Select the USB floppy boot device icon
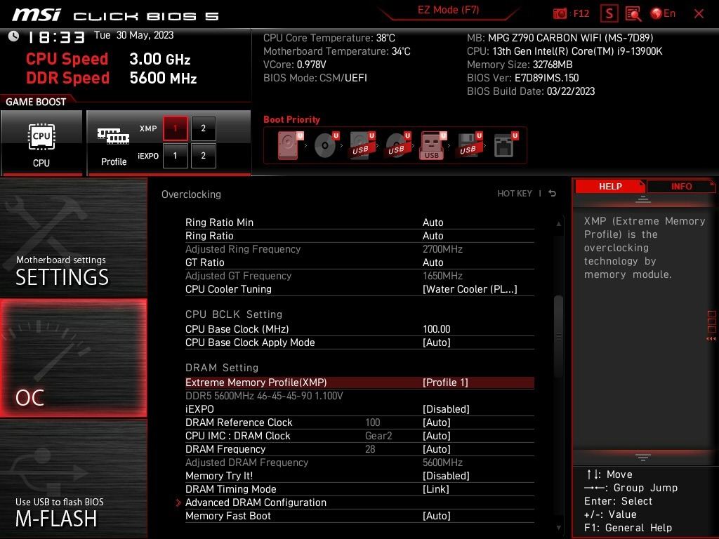This screenshot has width=719, height=539. tap(468, 146)
